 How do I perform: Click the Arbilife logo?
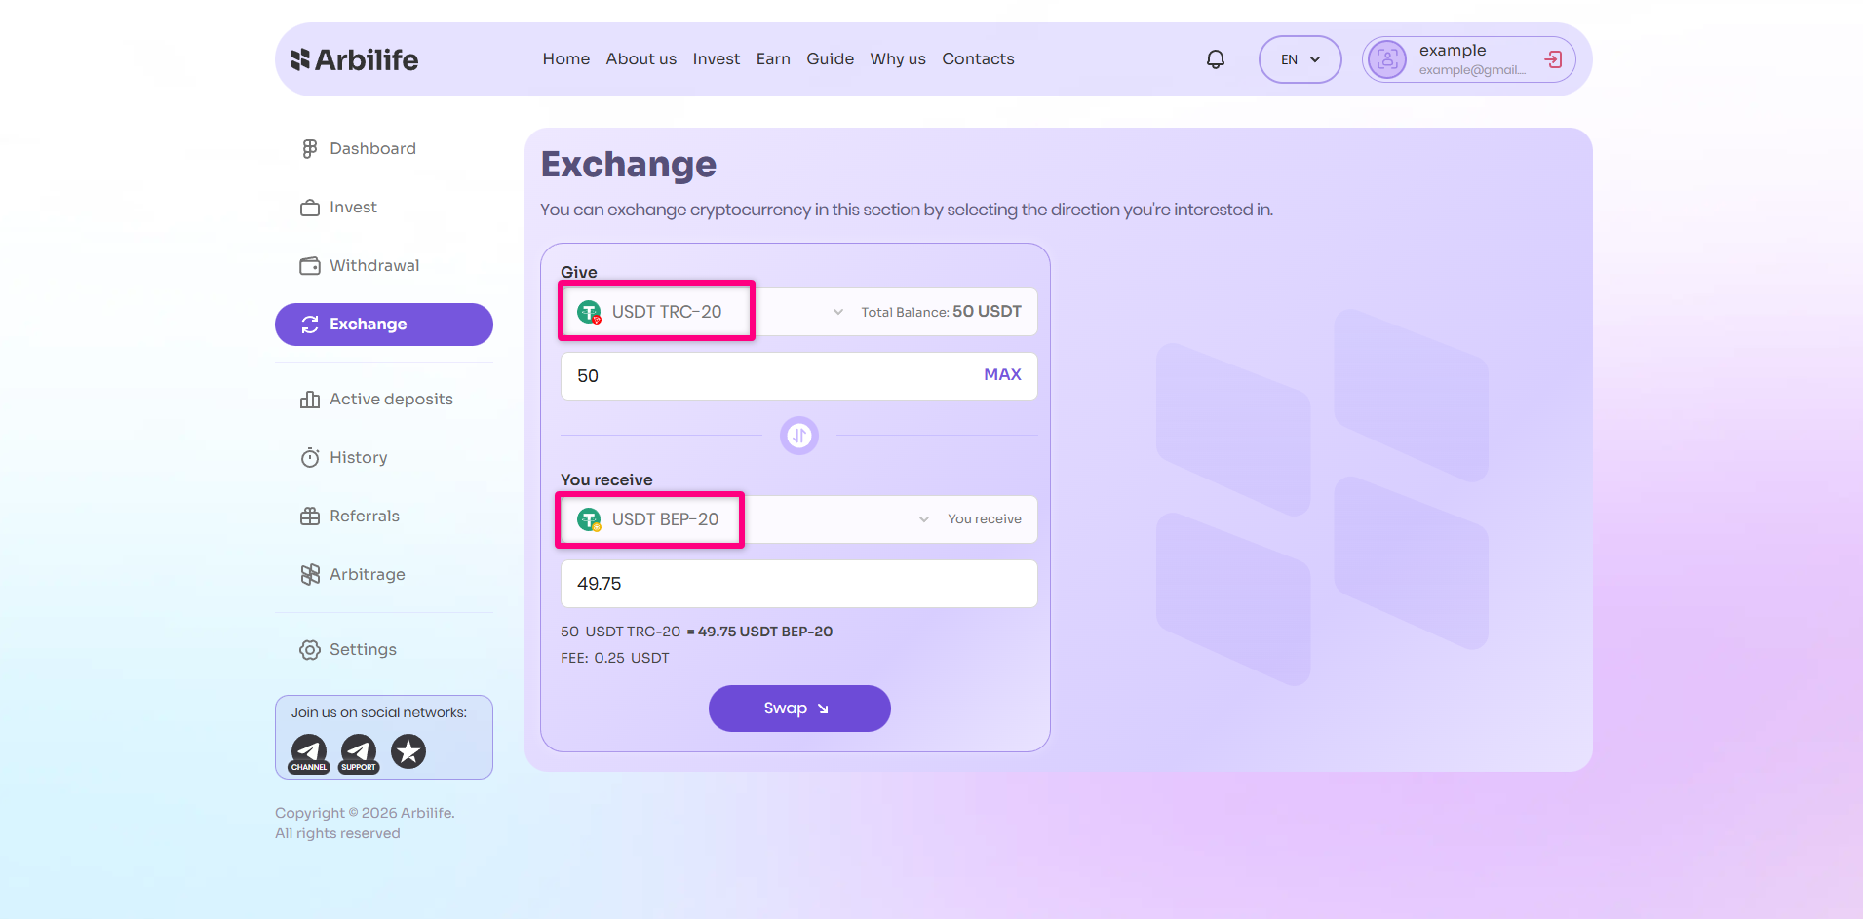(x=355, y=59)
